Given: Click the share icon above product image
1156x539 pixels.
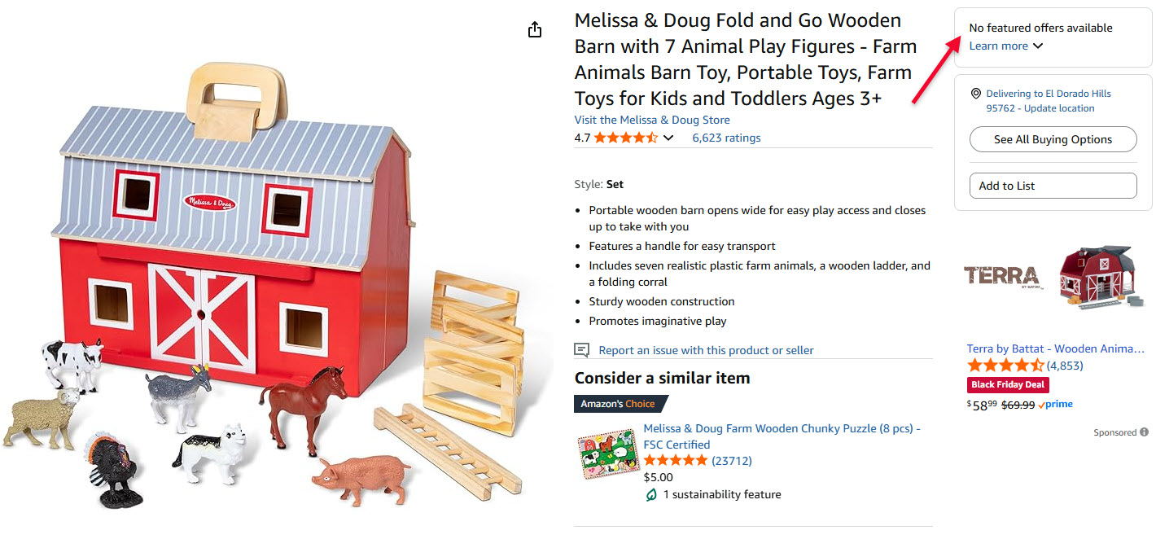Looking at the screenshot, I should point(534,30).
